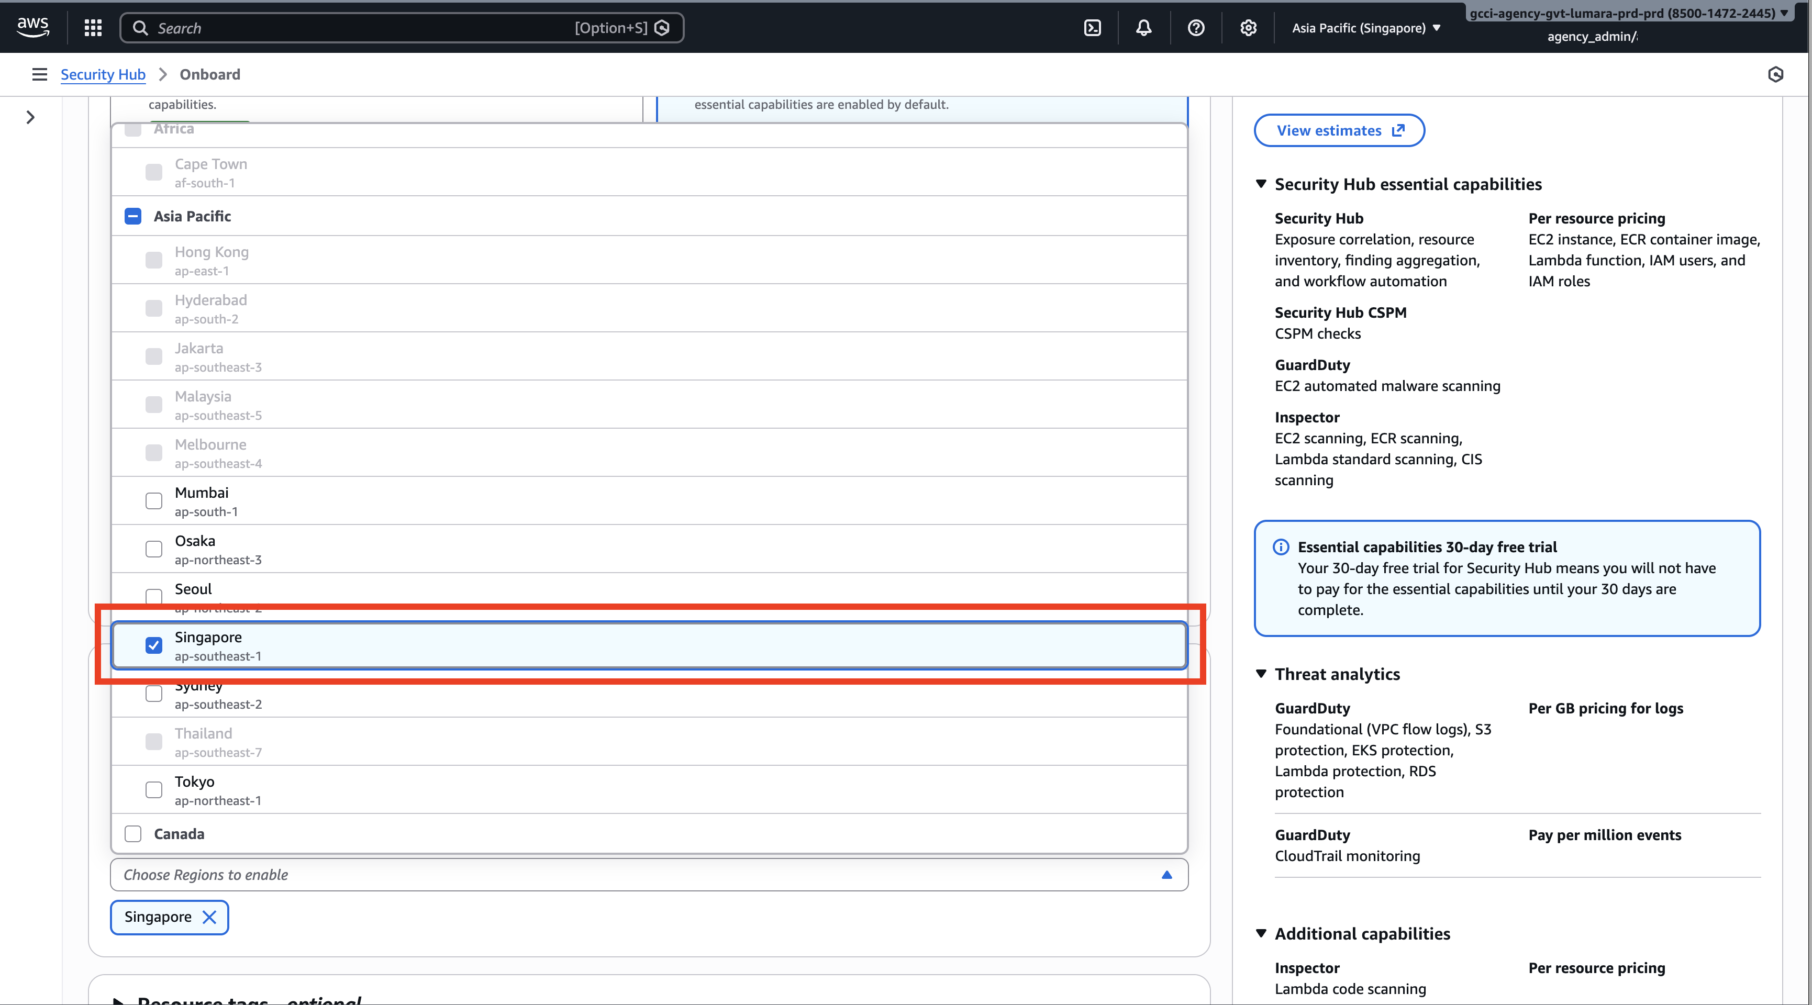Open the account menu gcci-agency-gvt-lumara-prd-prd
The height and width of the screenshot is (1005, 1812).
click(x=1629, y=14)
